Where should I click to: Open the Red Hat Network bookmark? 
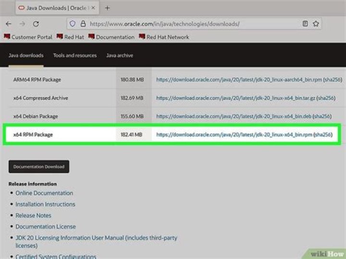coord(164,37)
